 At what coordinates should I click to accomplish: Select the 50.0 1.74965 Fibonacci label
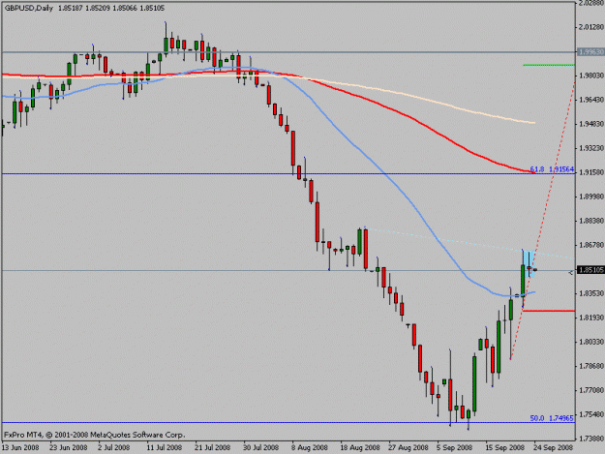click(552, 418)
